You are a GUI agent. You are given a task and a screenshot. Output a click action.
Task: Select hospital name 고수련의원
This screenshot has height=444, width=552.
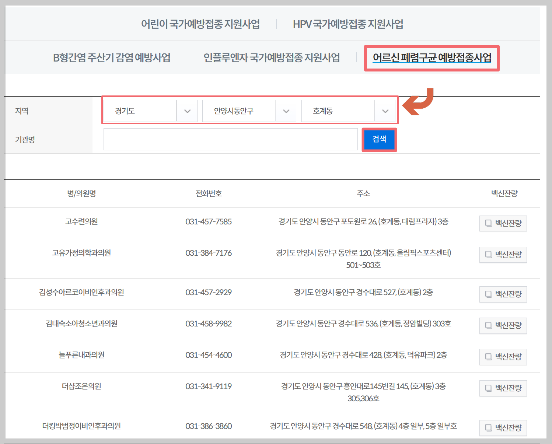[x=81, y=221]
